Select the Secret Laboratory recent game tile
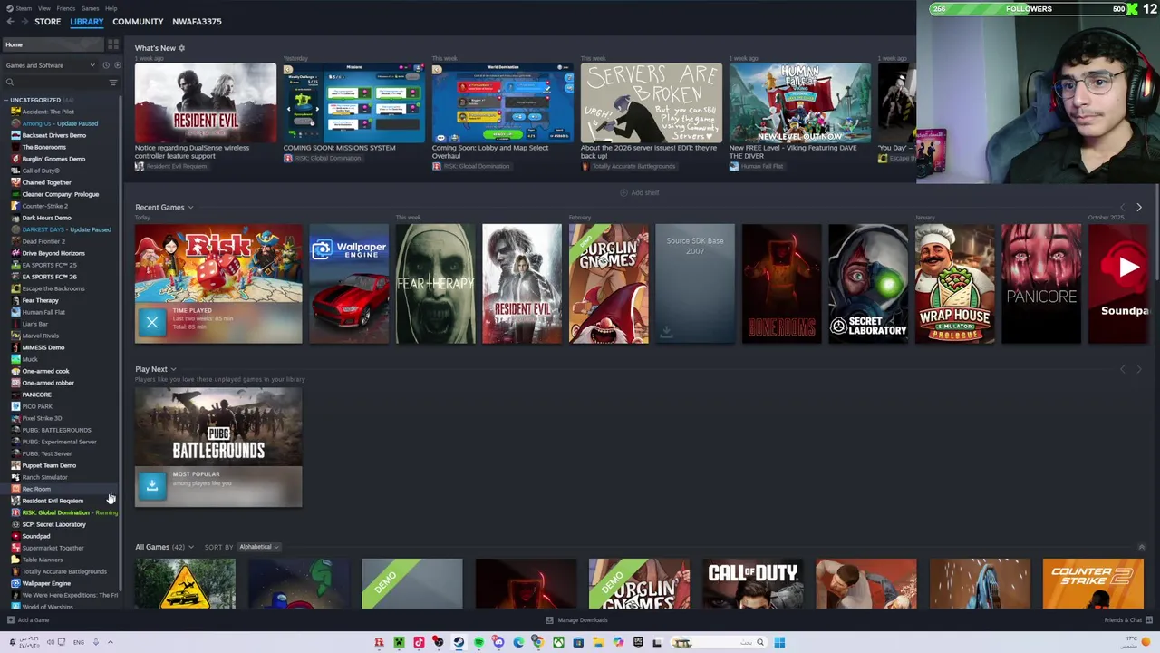1160x653 pixels. (868, 284)
